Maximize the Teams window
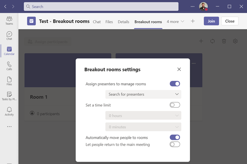 click(x=229, y=7)
